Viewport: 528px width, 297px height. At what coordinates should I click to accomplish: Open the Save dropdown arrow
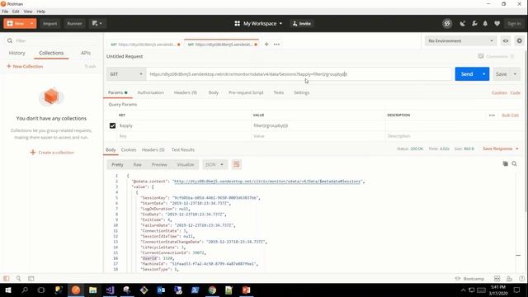point(515,74)
